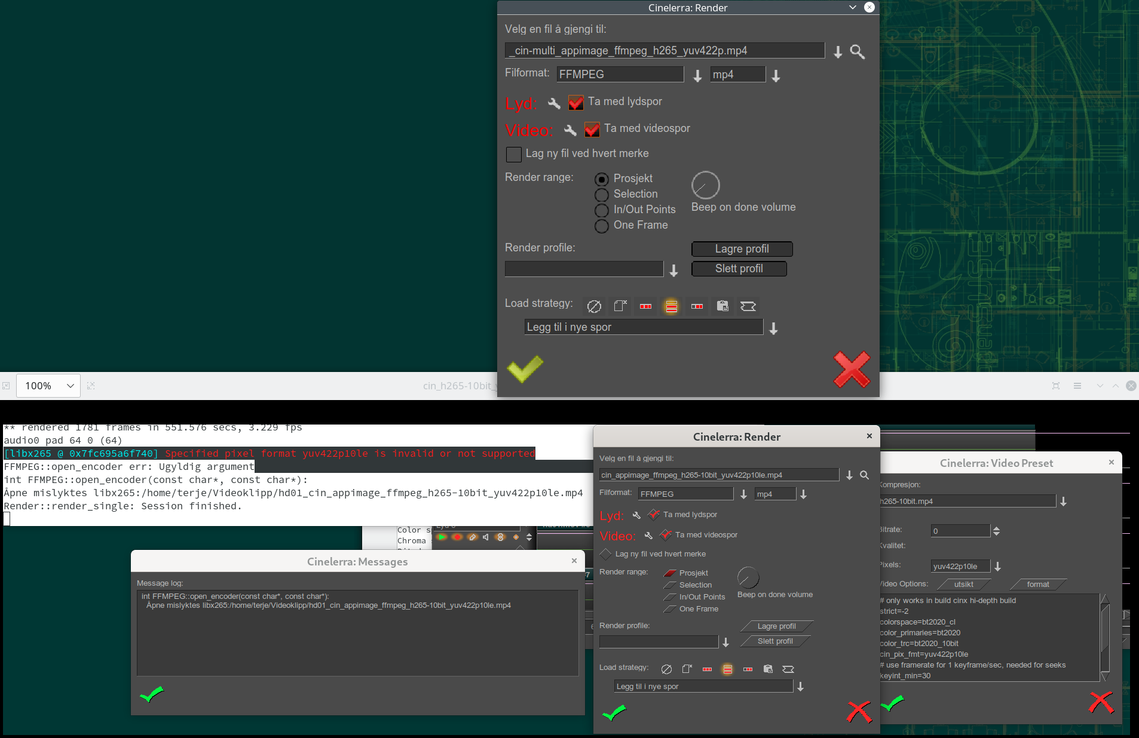Open image viewer hamburger menu
This screenshot has height=738, width=1139.
tap(1077, 386)
